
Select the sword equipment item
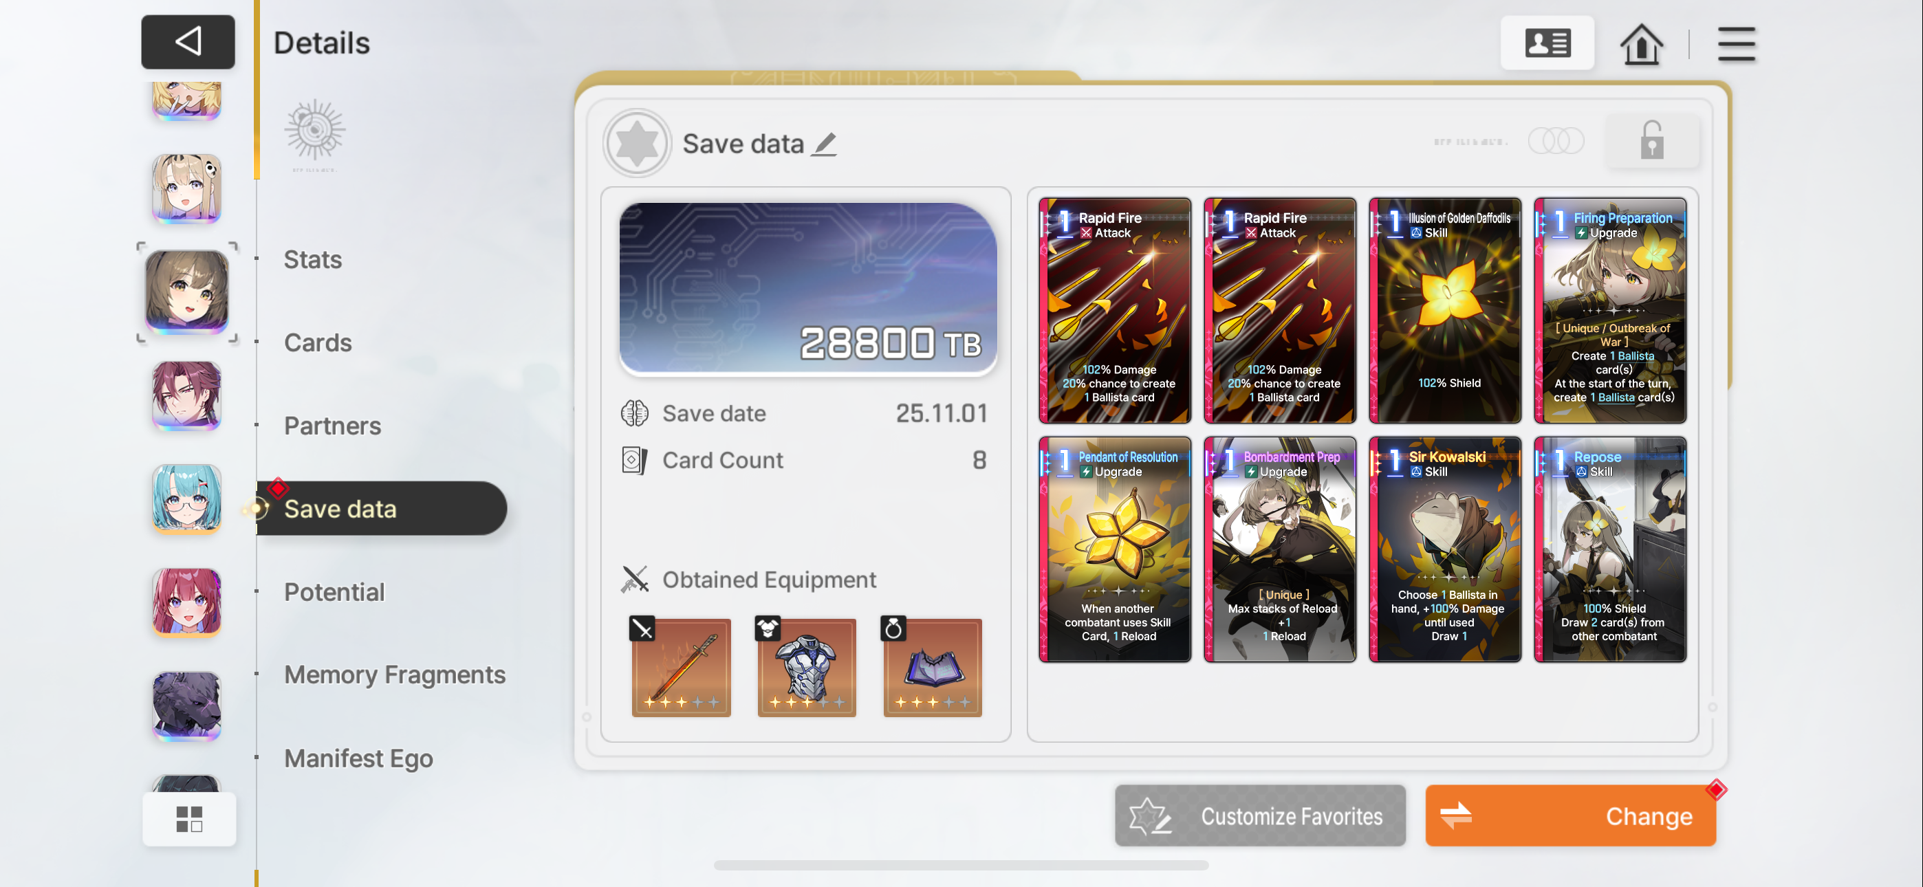[x=680, y=667]
